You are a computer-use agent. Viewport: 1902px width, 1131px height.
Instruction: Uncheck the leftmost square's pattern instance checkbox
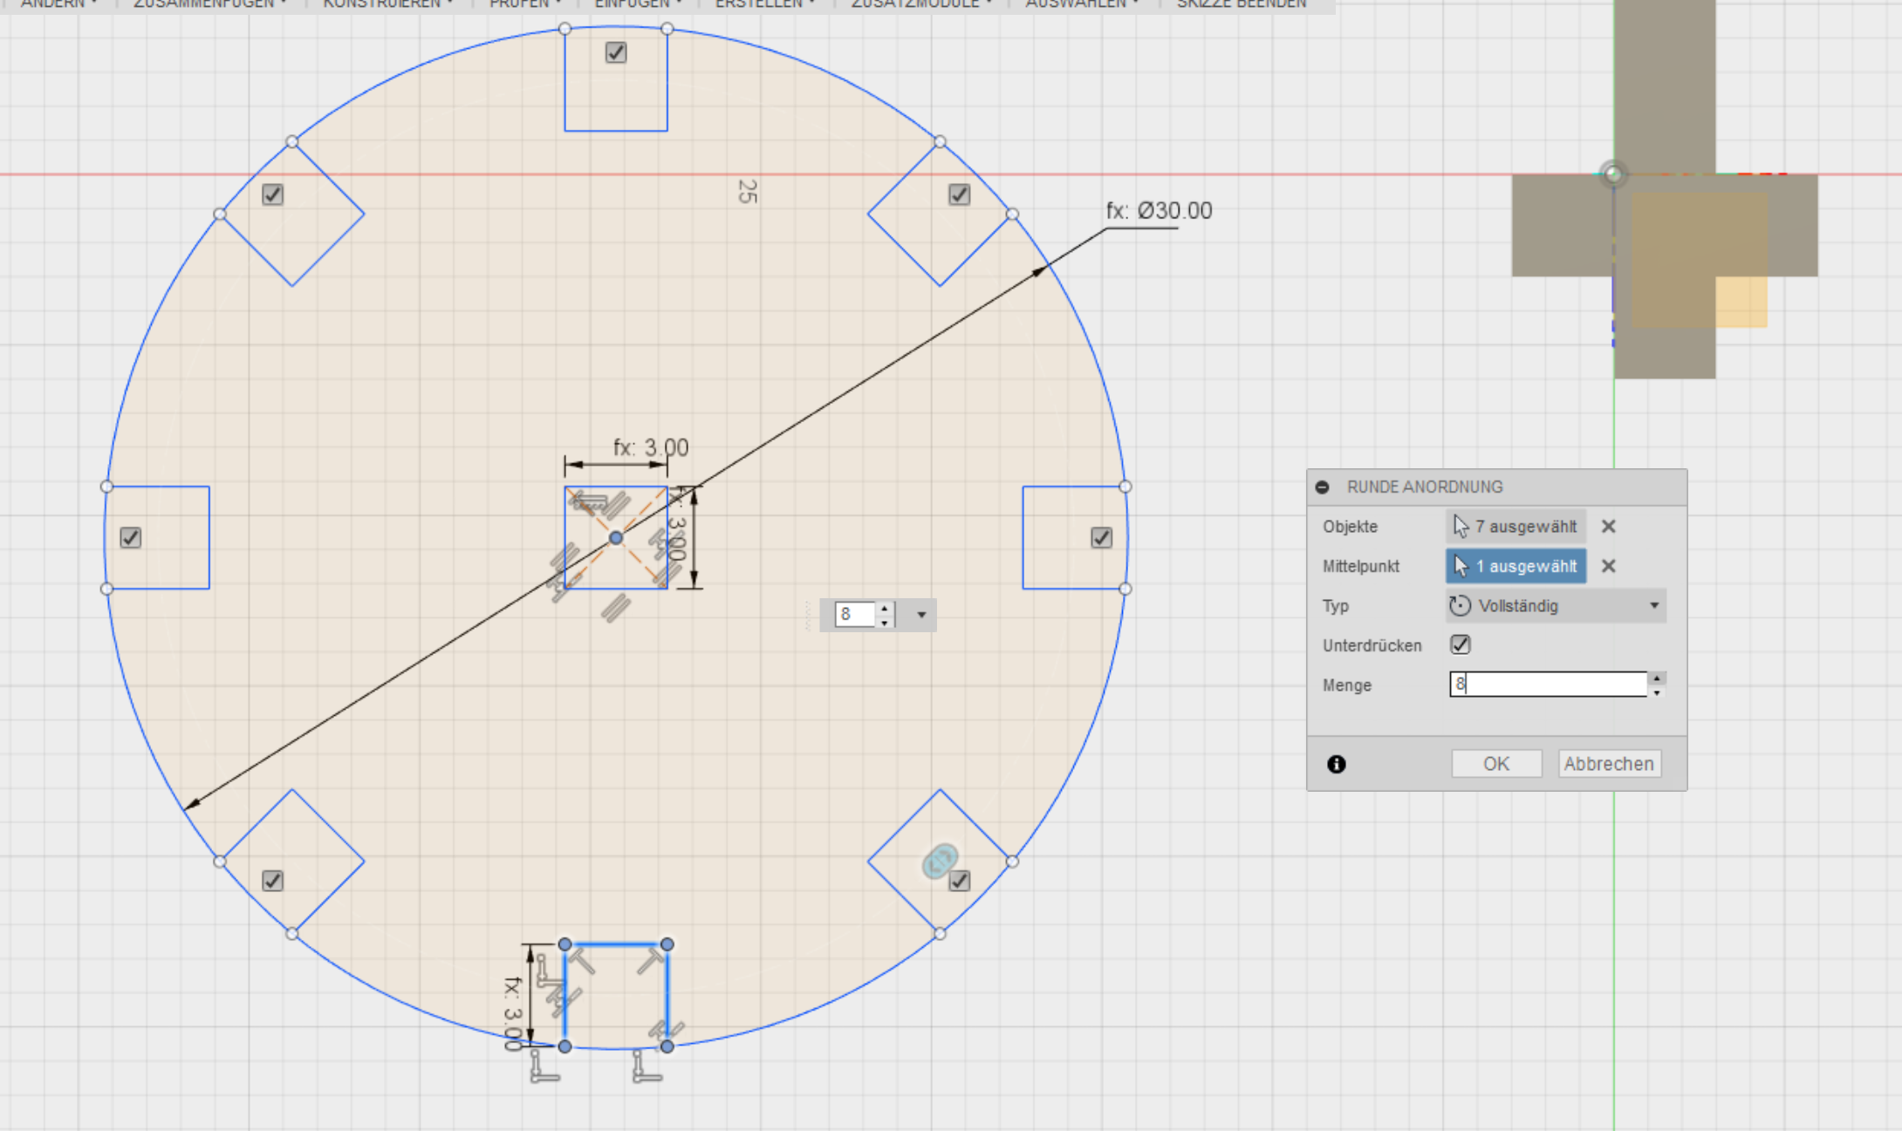(x=131, y=538)
